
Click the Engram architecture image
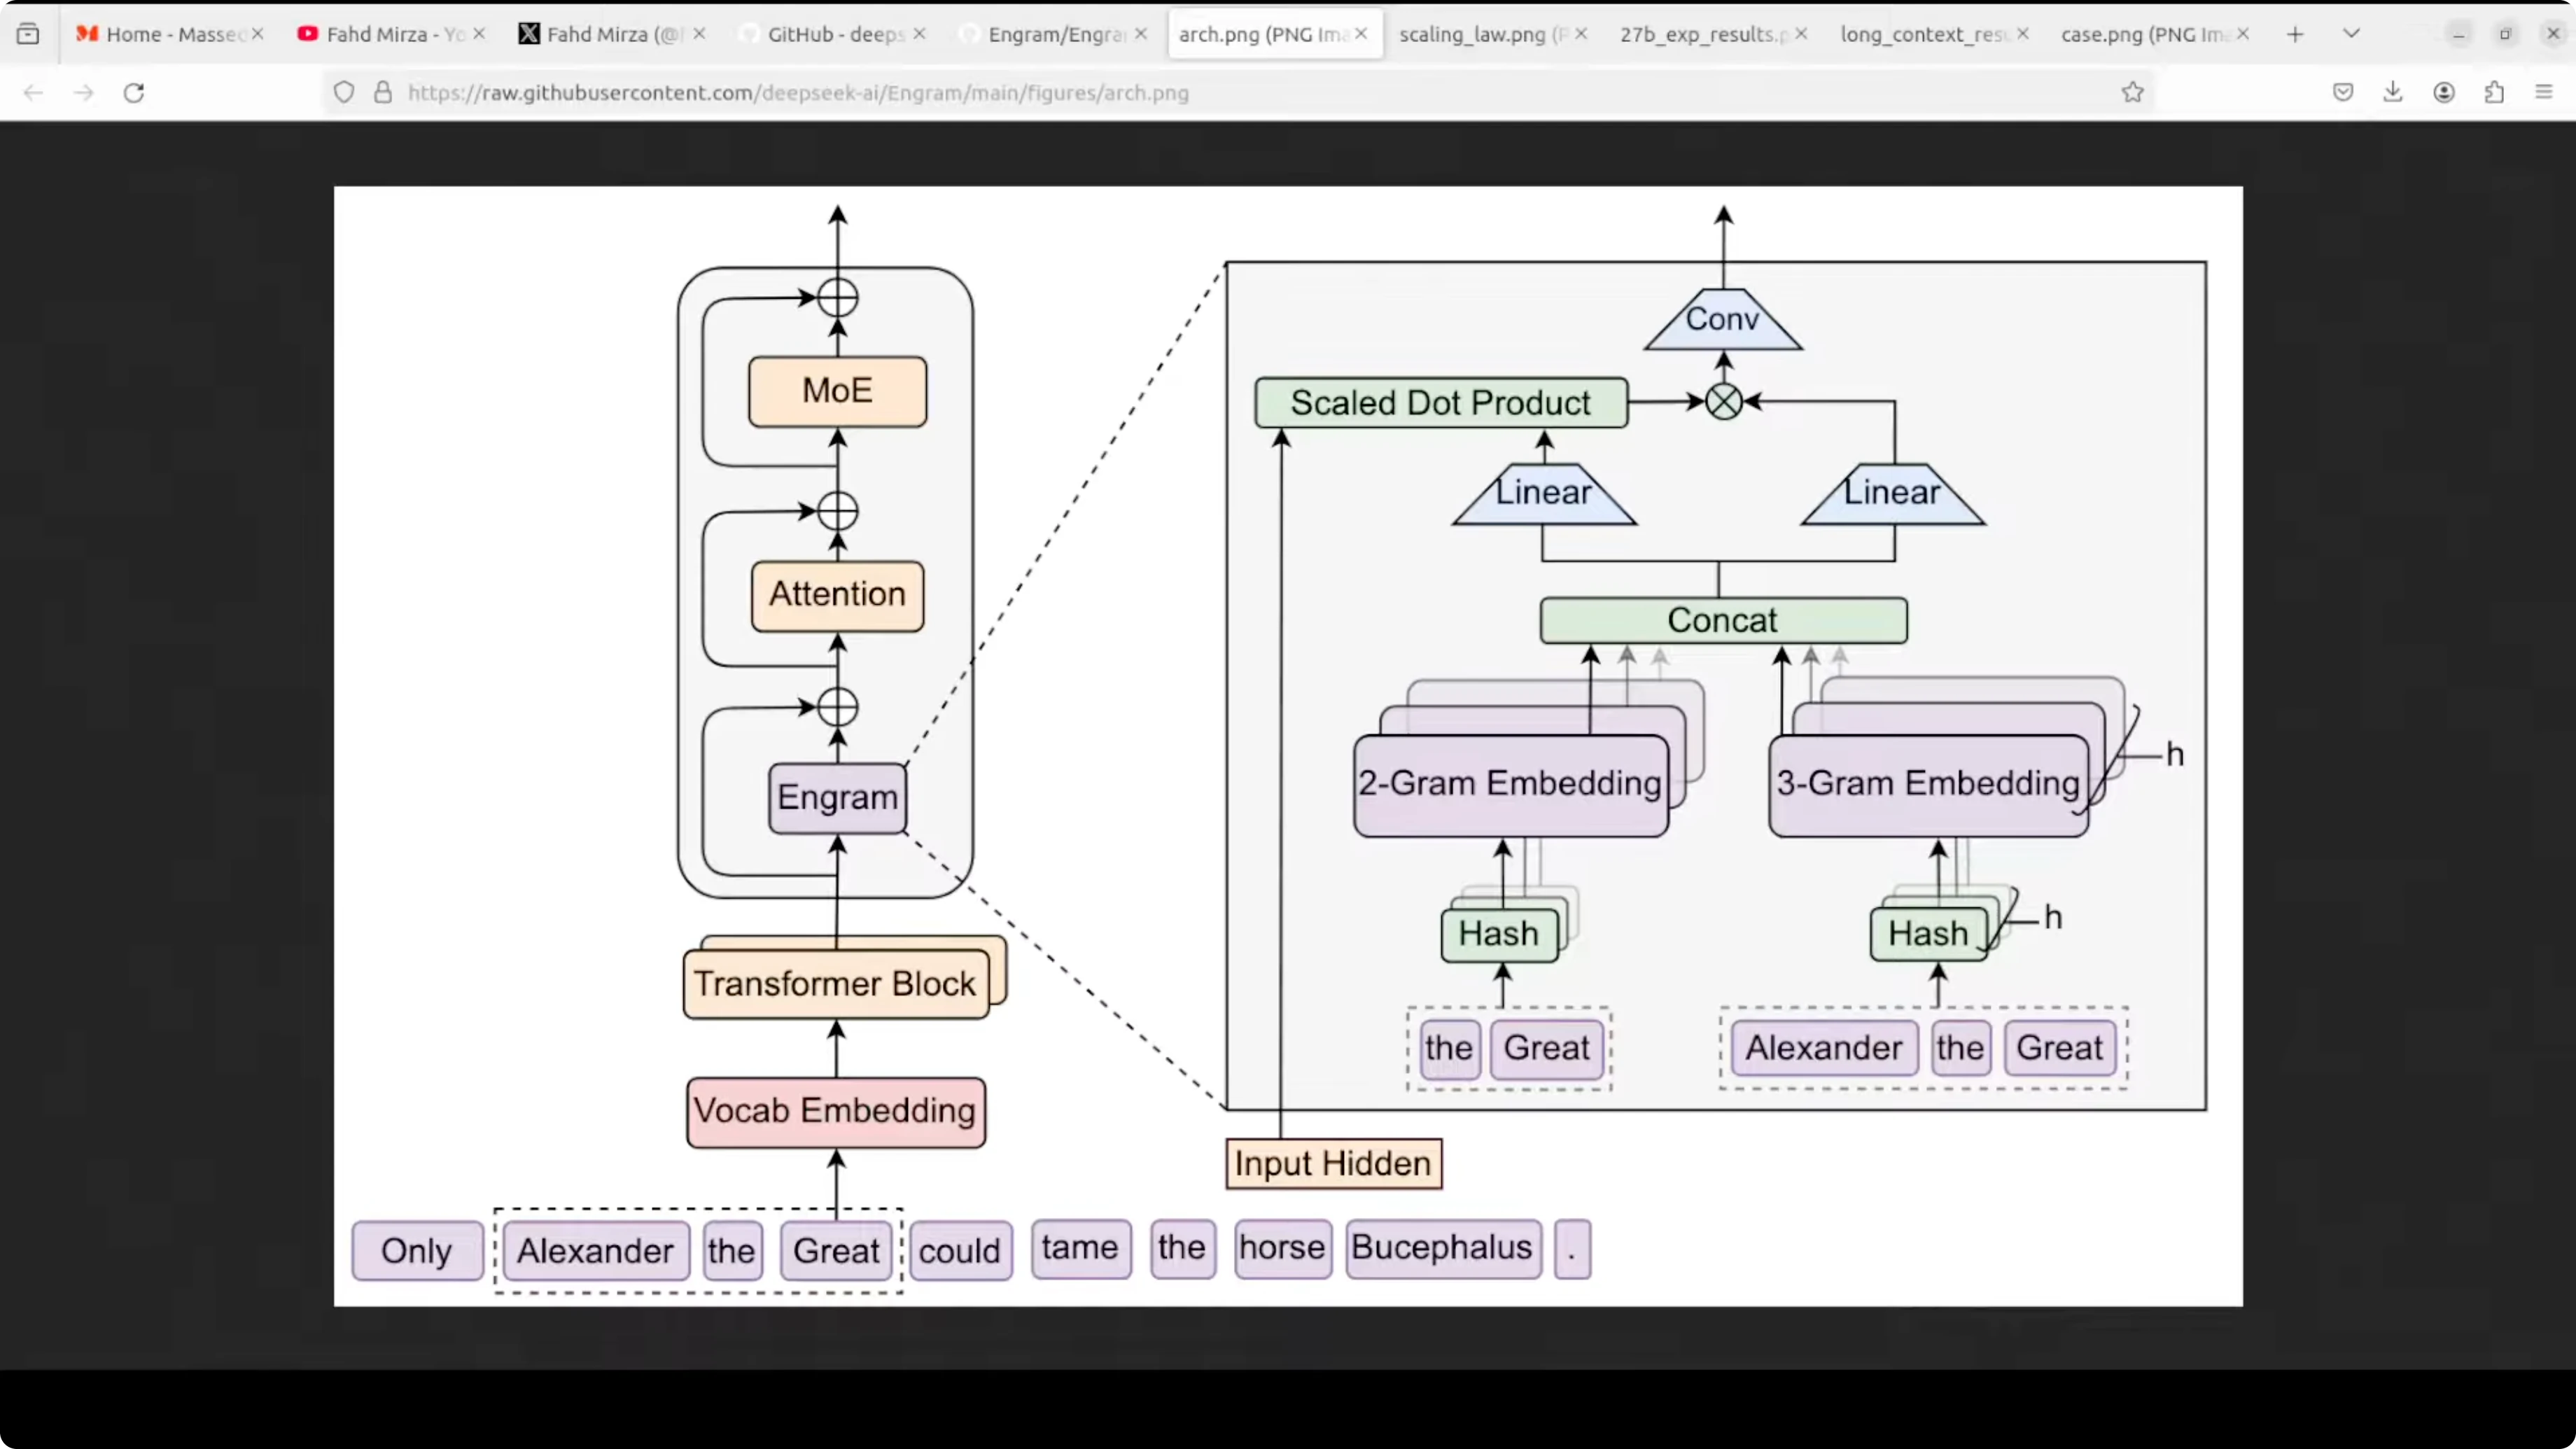1288,746
